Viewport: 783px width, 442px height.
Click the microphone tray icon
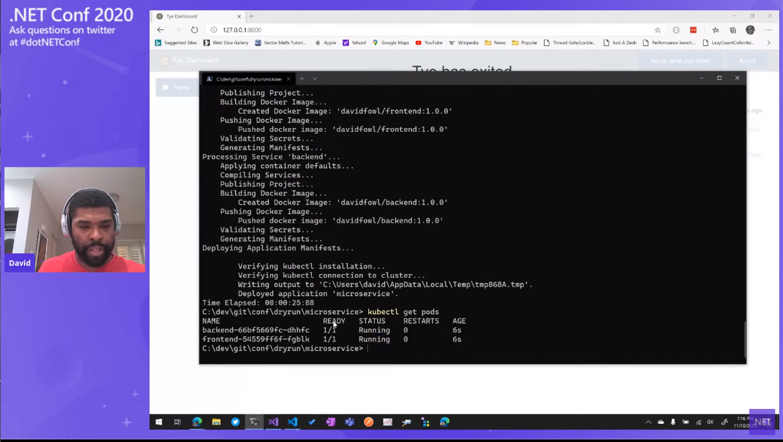click(673, 422)
